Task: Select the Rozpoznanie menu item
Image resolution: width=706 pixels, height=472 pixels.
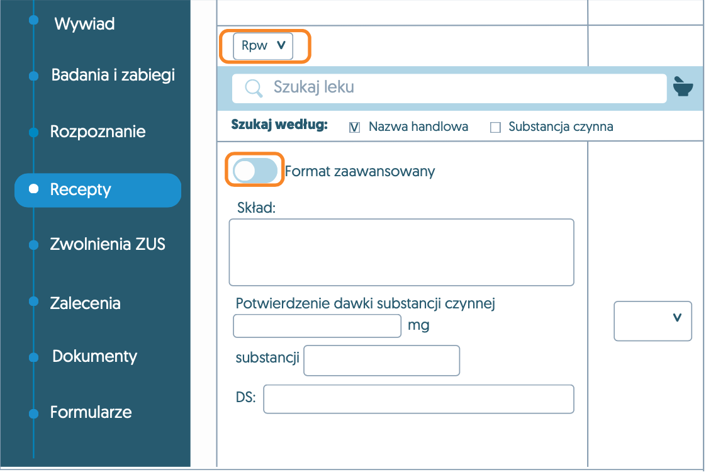Action: pyautogui.click(x=98, y=132)
